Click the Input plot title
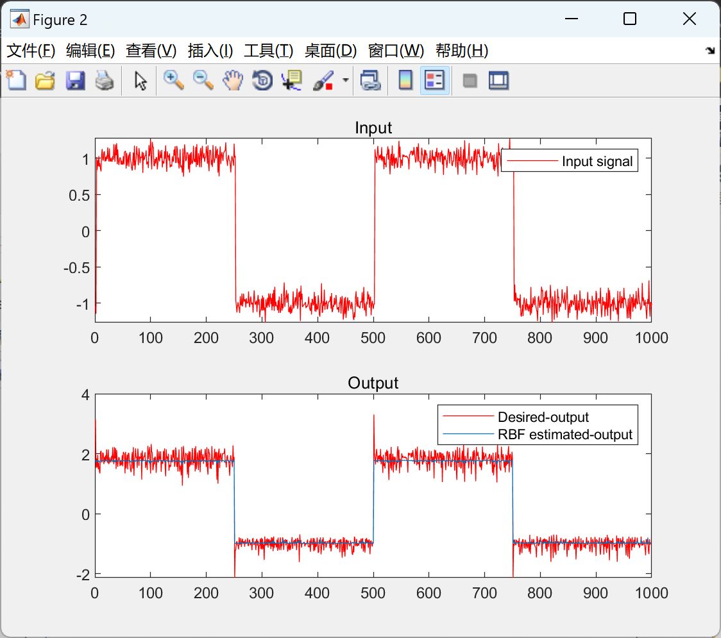The width and height of the screenshot is (721, 638). click(x=373, y=128)
